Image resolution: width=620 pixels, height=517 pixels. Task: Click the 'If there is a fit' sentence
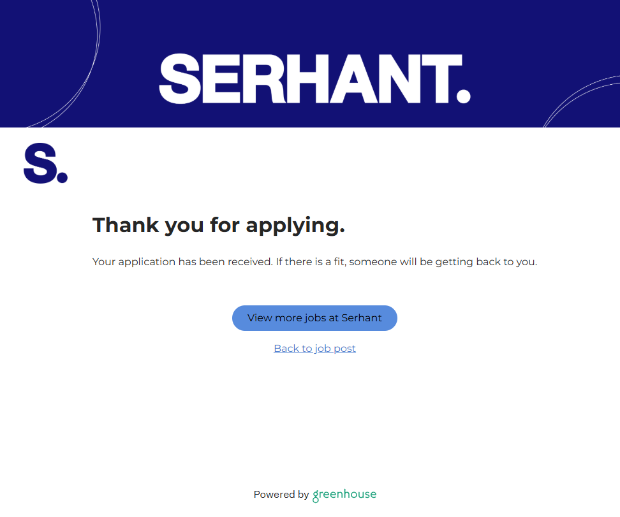point(406,262)
